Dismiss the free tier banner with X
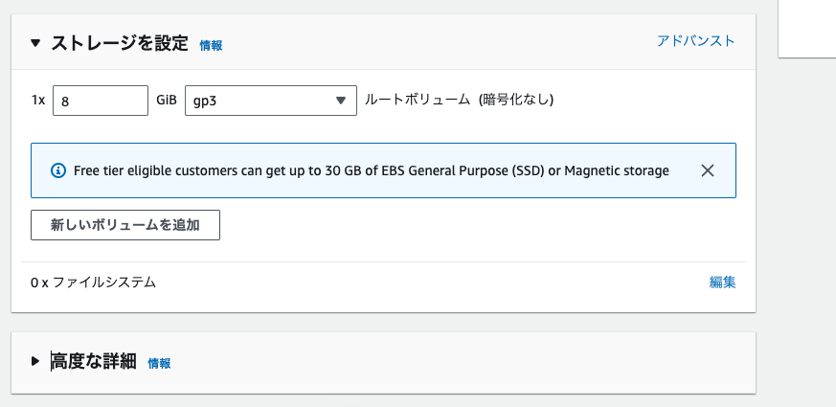Viewport: 836px width, 407px height. (x=708, y=170)
